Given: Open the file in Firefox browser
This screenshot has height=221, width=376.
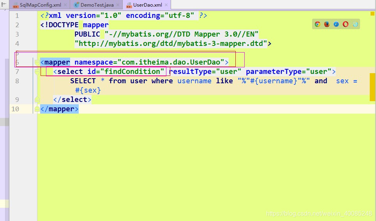Looking at the screenshot, I should point(327,24).
